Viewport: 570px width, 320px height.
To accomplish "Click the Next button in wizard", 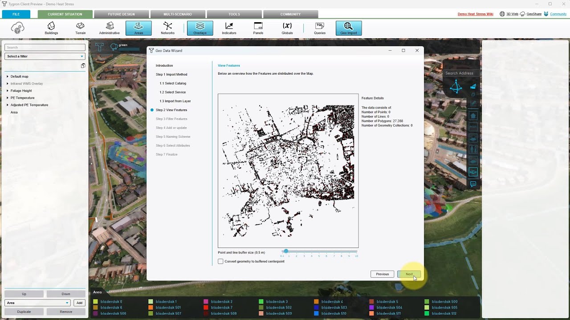I will [x=409, y=274].
